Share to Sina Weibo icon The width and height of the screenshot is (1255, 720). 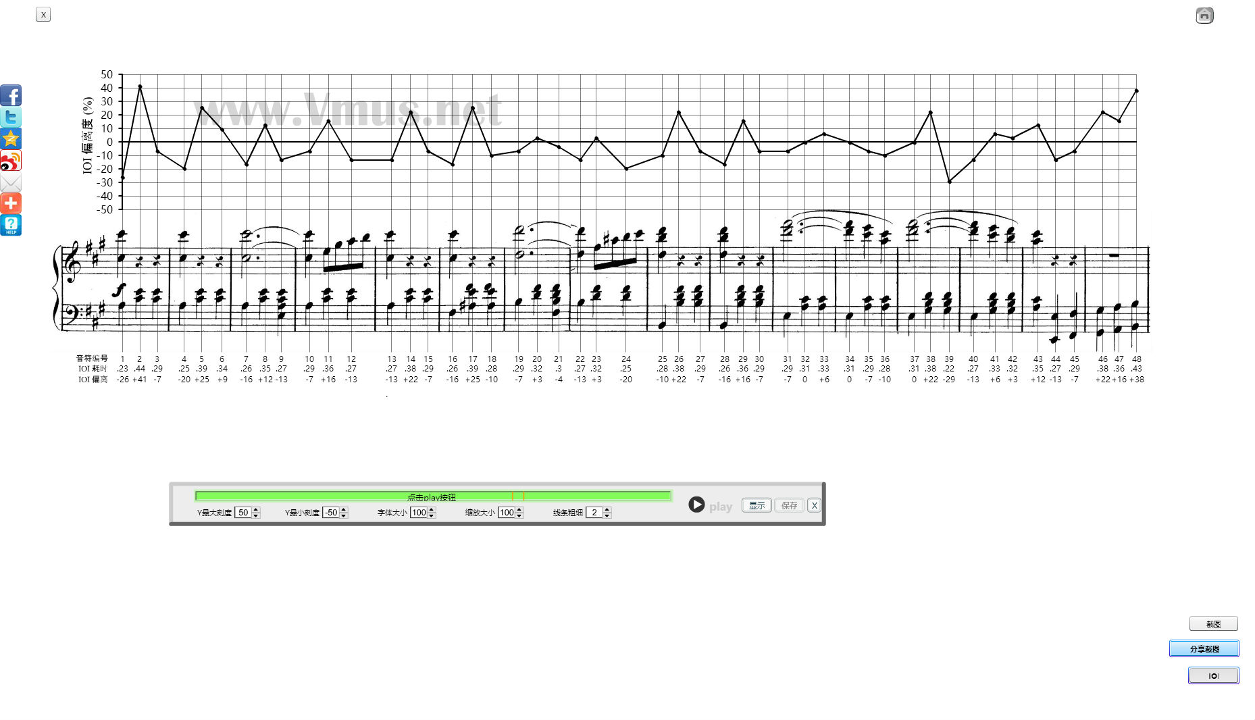coord(11,161)
